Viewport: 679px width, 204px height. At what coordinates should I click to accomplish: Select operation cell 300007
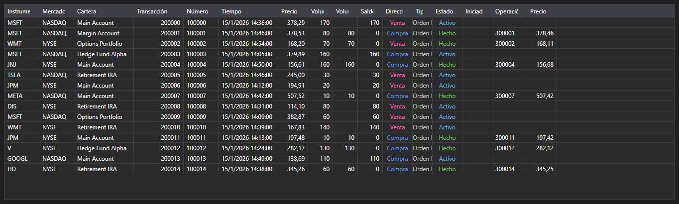(x=509, y=96)
